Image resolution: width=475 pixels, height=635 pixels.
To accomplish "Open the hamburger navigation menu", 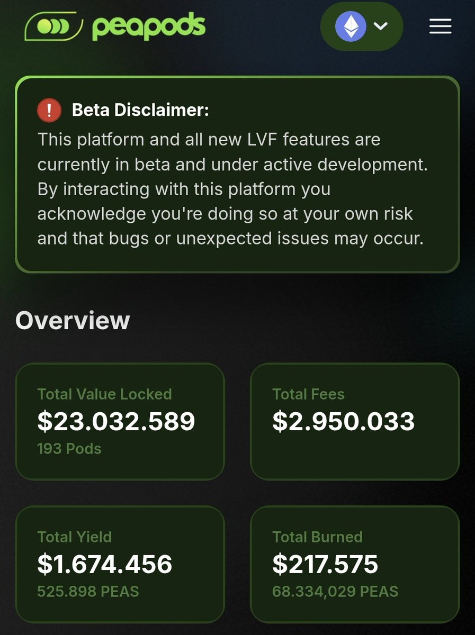I will click(x=440, y=26).
